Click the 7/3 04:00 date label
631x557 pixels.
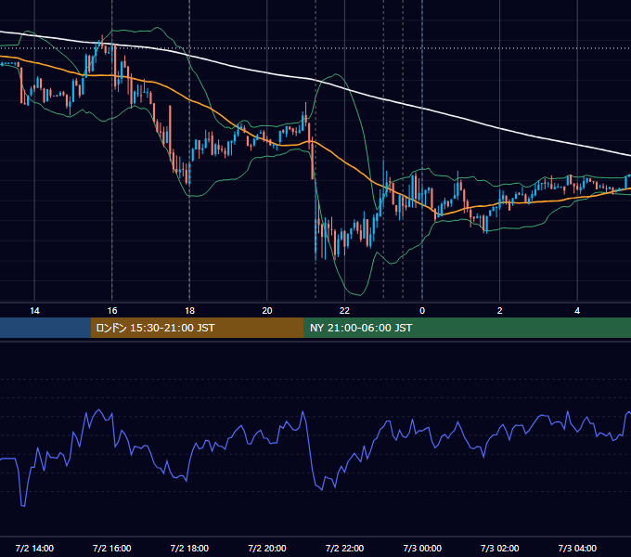click(577, 548)
